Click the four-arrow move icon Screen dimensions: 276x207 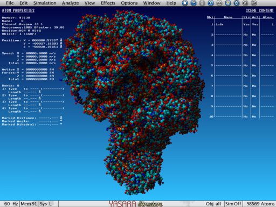click(237, 3)
